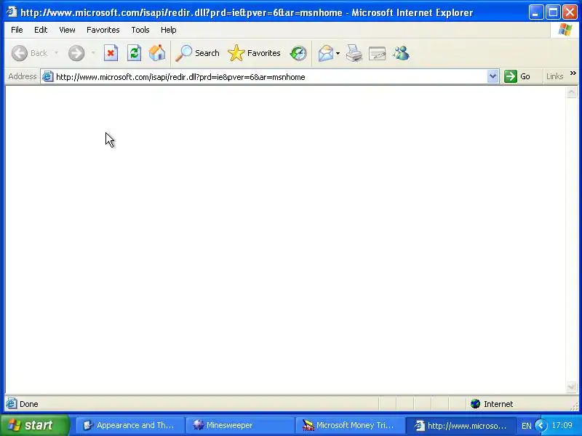Expand the Address bar dropdown list
582x436 pixels.
[x=493, y=77]
